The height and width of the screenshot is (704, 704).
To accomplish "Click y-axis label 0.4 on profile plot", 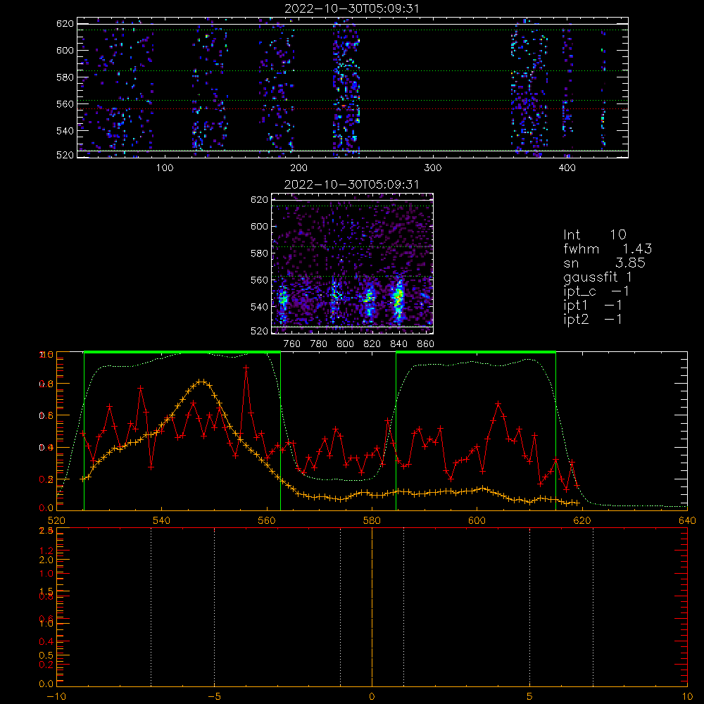I will (x=46, y=448).
